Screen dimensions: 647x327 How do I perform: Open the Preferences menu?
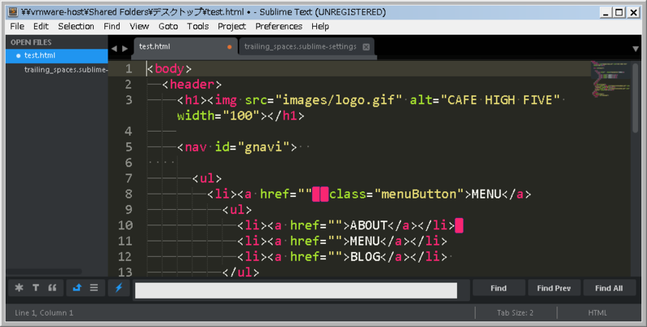[x=278, y=27]
